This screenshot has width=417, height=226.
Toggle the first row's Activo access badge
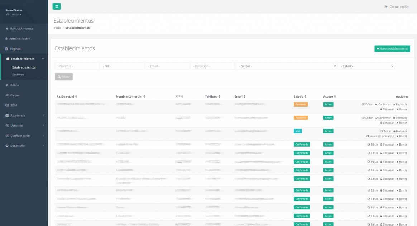pos(328,104)
